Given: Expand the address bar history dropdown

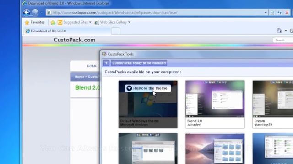Looking at the screenshot, I should point(266,13).
